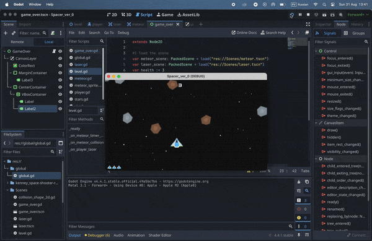Open Movie Maker mode icon
The height and width of the screenshot is (241, 372).
340,15
